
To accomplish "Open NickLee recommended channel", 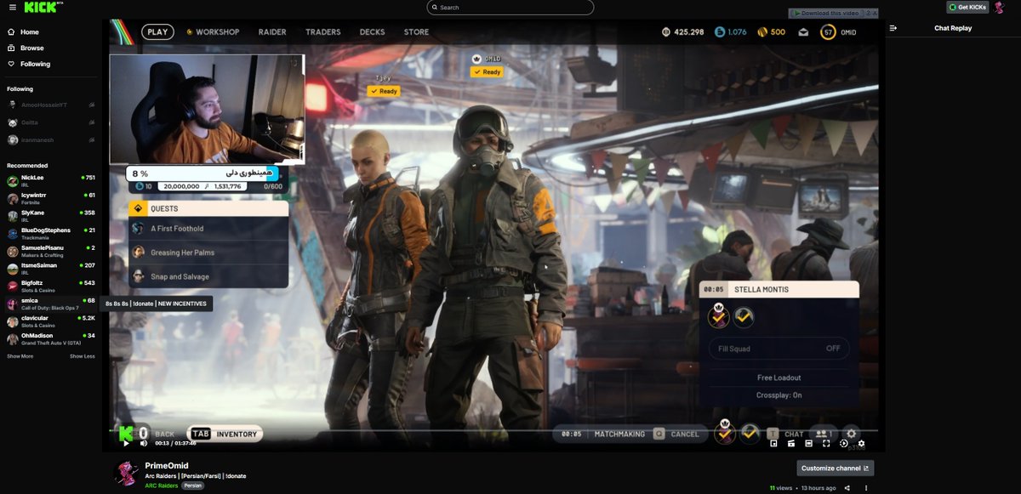I will [51, 180].
